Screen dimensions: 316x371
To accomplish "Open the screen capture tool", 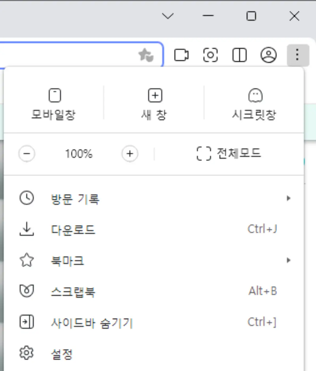I will click(210, 55).
